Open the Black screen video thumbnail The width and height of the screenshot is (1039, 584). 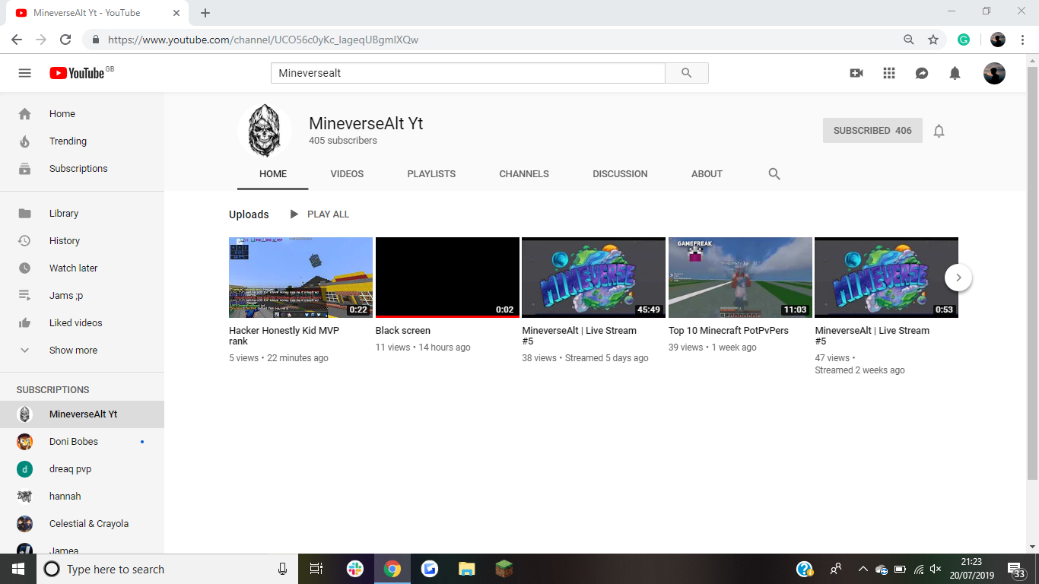click(x=447, y=278)
